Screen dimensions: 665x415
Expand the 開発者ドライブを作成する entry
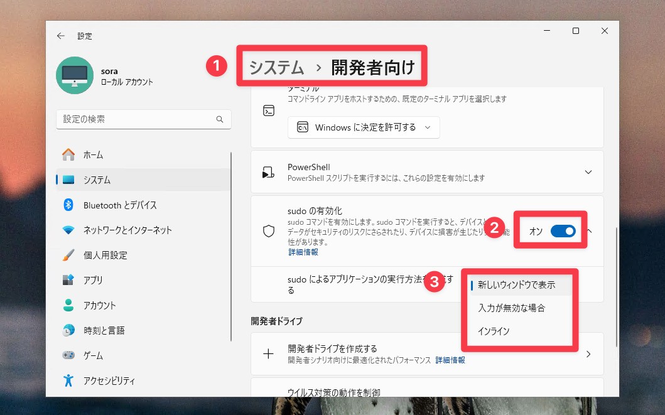(x=588, y=353)
